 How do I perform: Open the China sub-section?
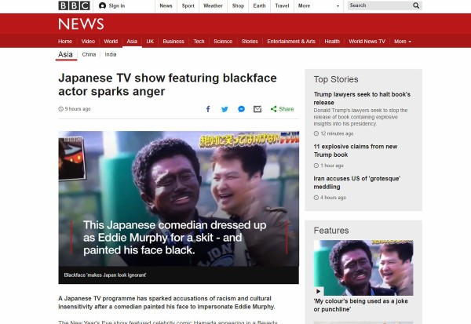tap(89, 55)
